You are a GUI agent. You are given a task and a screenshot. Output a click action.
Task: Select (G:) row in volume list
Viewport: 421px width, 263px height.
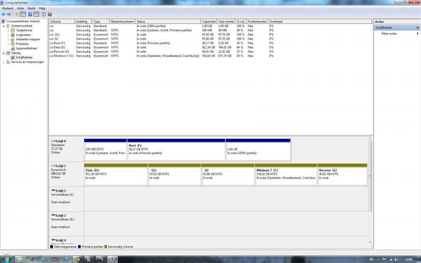point(162,35)
